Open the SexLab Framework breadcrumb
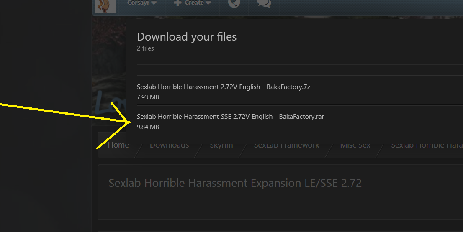Image resolution: width=463 pixels, height=232 pixels. (286, 145)
